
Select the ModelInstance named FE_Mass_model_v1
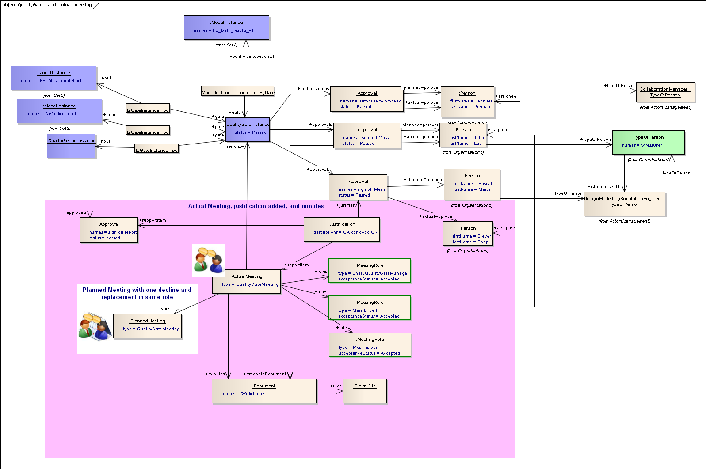tap(53, 78)
